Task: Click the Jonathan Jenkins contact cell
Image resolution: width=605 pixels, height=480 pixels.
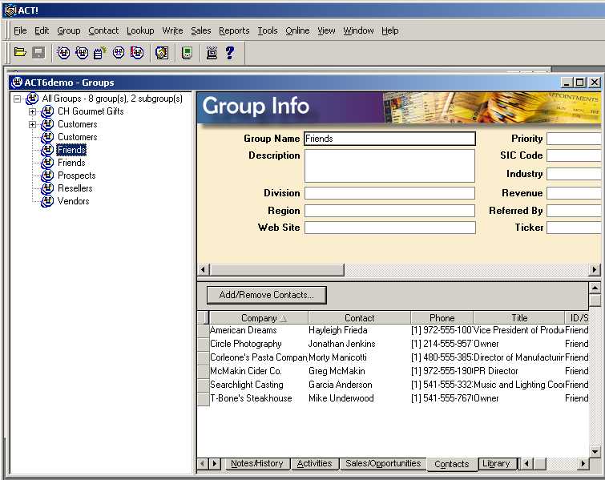Action: (359, 344)
